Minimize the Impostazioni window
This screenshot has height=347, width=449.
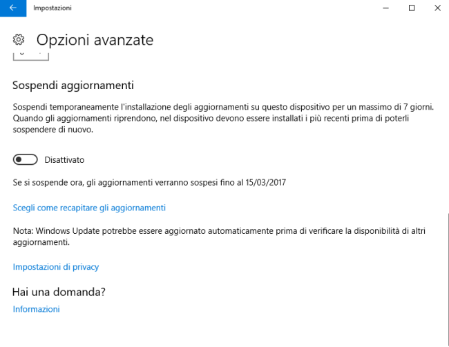click(385, 8)
